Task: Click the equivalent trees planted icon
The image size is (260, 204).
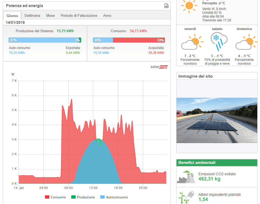Action: [x=186, y=197]
